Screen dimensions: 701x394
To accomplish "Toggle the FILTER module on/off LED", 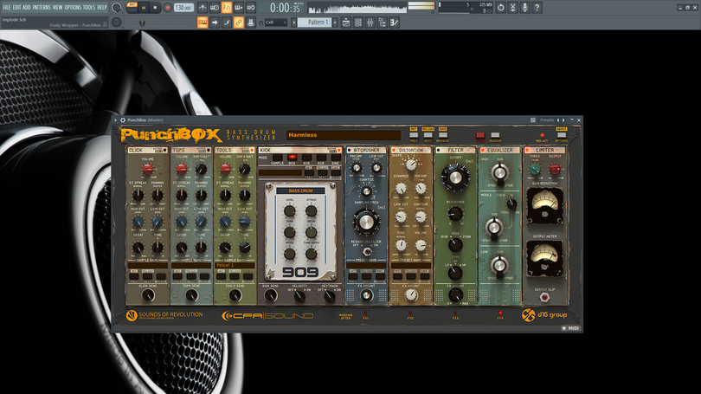I will click(x=439, y=151).
